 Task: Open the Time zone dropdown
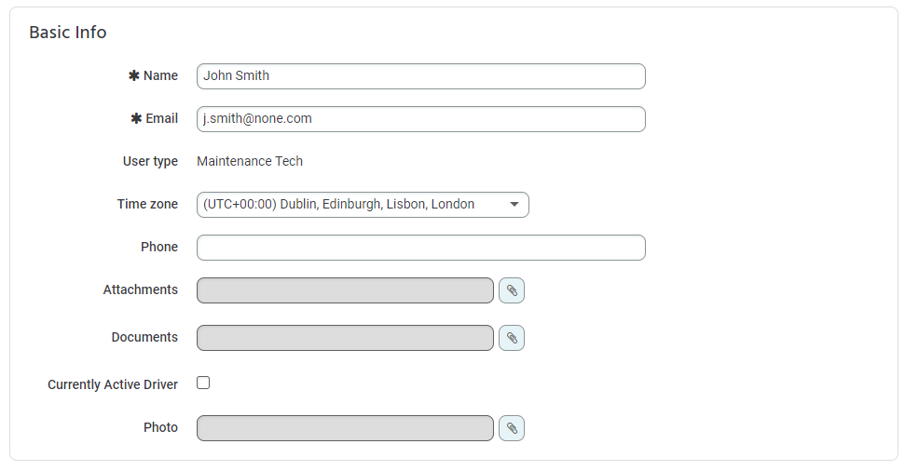(363, 205)
